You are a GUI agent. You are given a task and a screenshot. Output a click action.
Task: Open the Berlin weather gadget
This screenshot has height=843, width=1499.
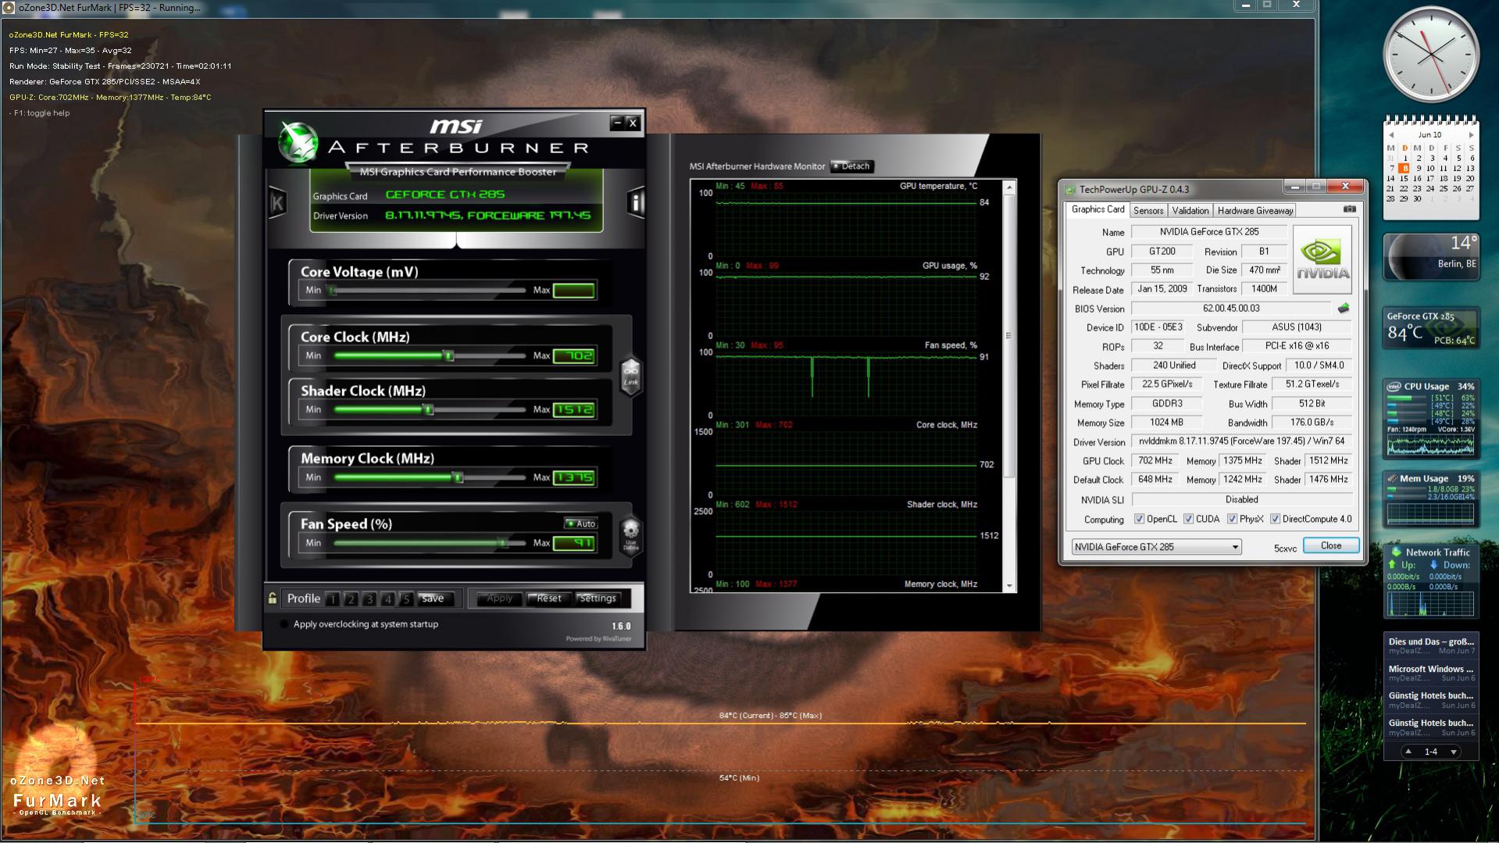coord(1431,256)
